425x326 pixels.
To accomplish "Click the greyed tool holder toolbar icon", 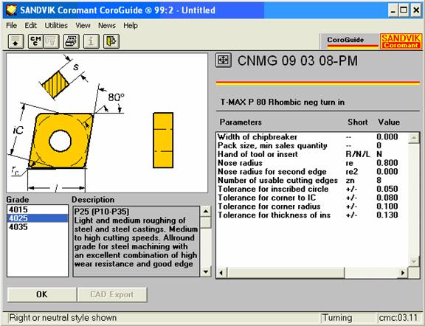I will click(x=52, y=41).
